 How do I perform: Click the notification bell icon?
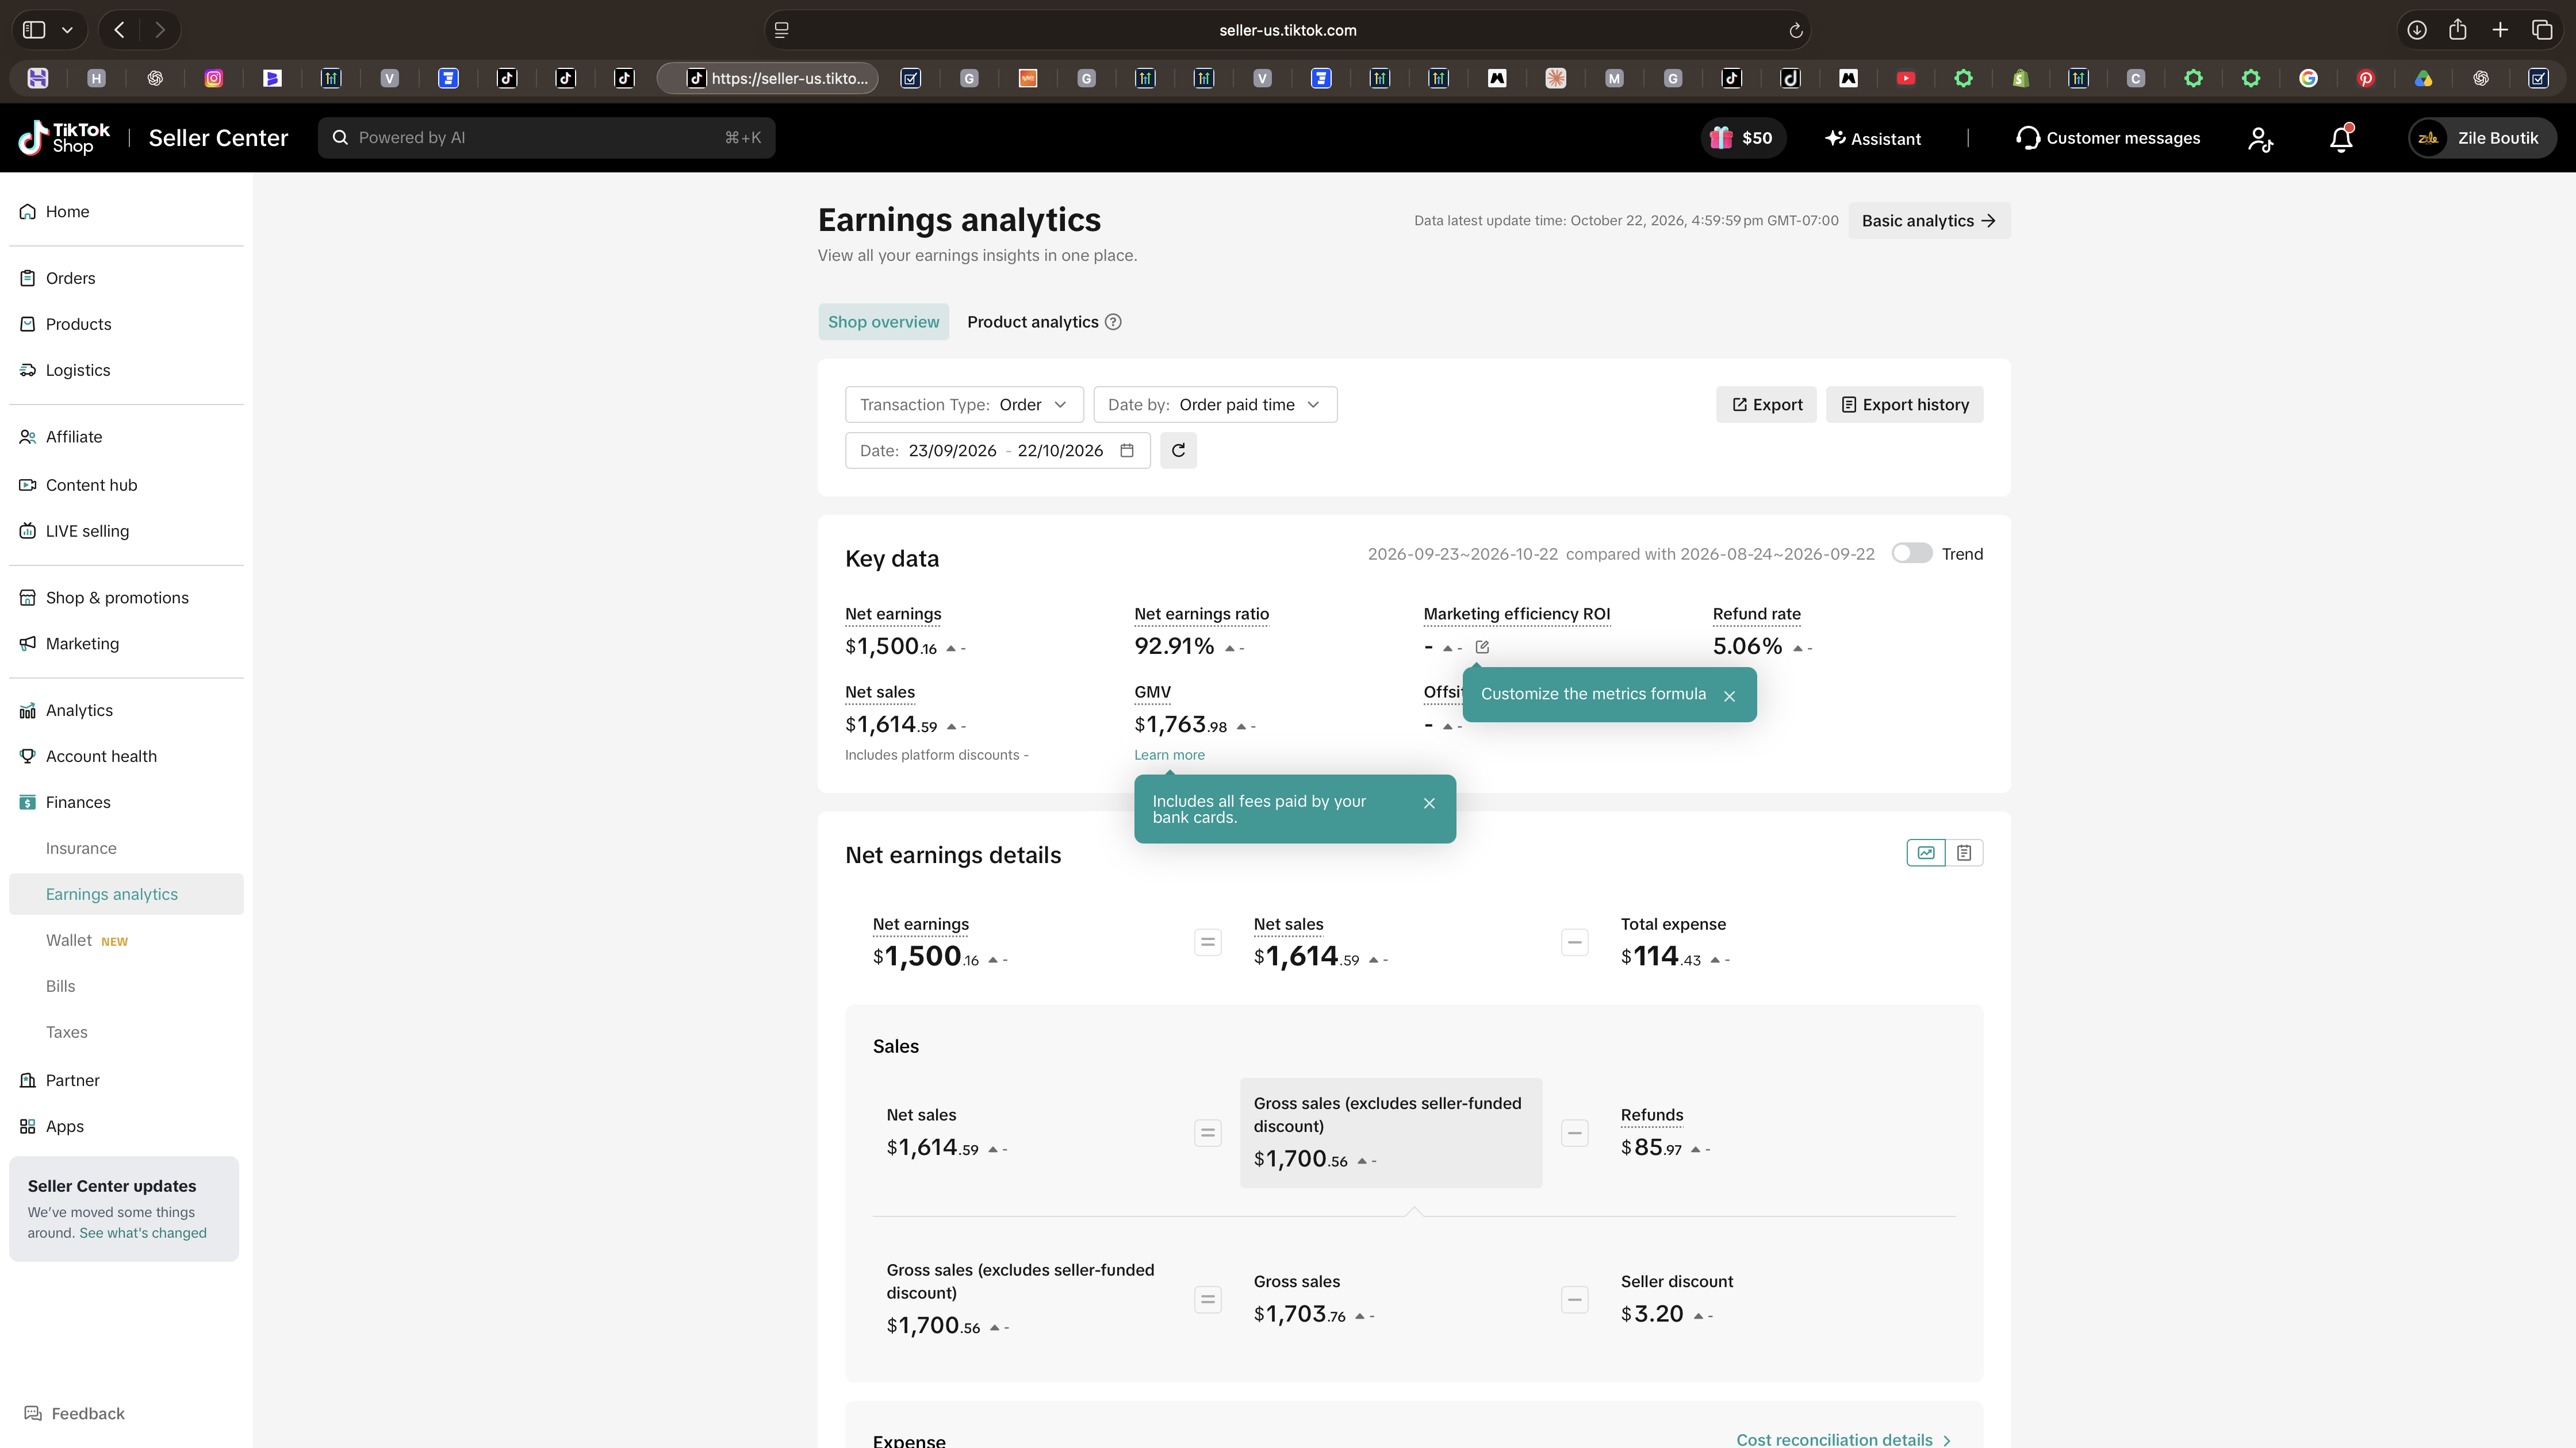2341,138
